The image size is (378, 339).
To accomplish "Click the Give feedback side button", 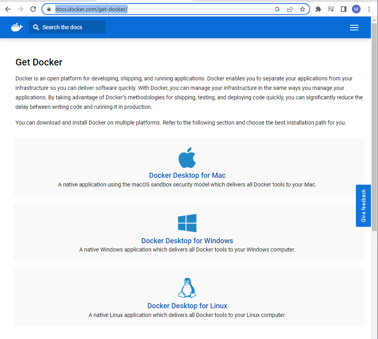I will pyautogui.click(x=363, y=206).
